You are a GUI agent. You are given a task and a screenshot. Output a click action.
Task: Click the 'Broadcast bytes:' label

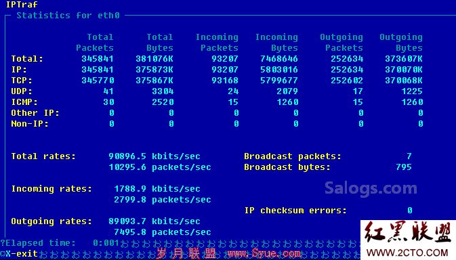coord(287,167)
